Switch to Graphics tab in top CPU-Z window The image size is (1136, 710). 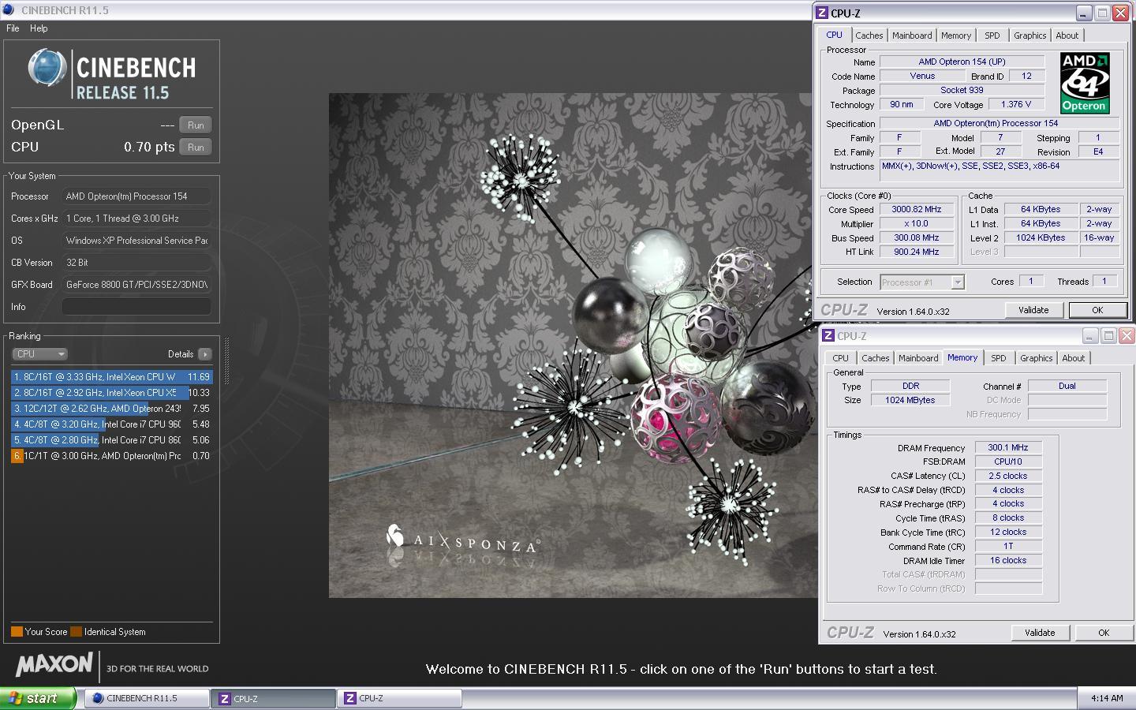[x=1029, y=35]
